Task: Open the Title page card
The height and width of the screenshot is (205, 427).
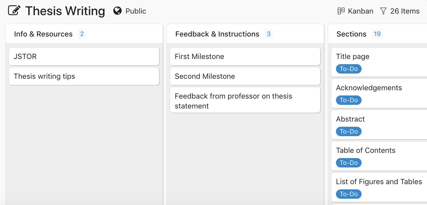Action: (x=379, y=62)
